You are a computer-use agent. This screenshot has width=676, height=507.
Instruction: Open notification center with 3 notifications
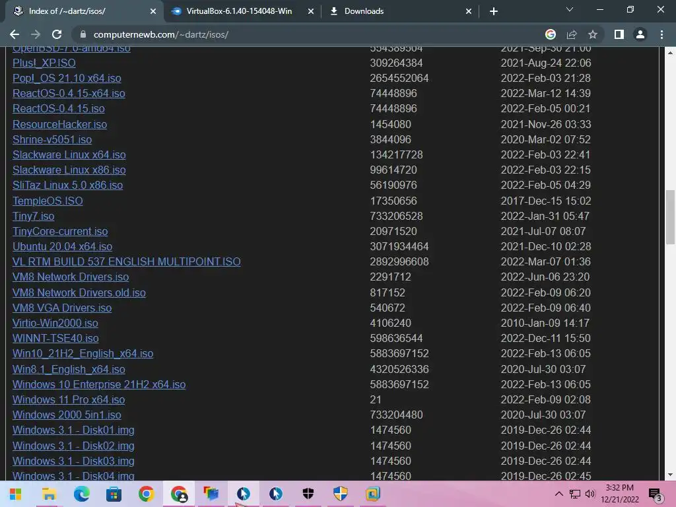[656, 494]
